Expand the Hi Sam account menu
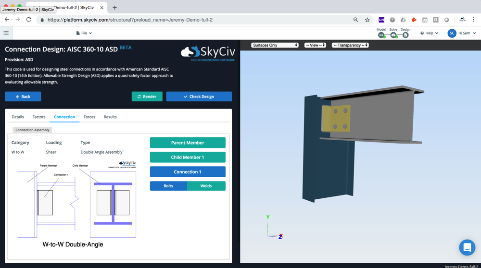The height and width of the screenshot is (268, 481). 467,33
